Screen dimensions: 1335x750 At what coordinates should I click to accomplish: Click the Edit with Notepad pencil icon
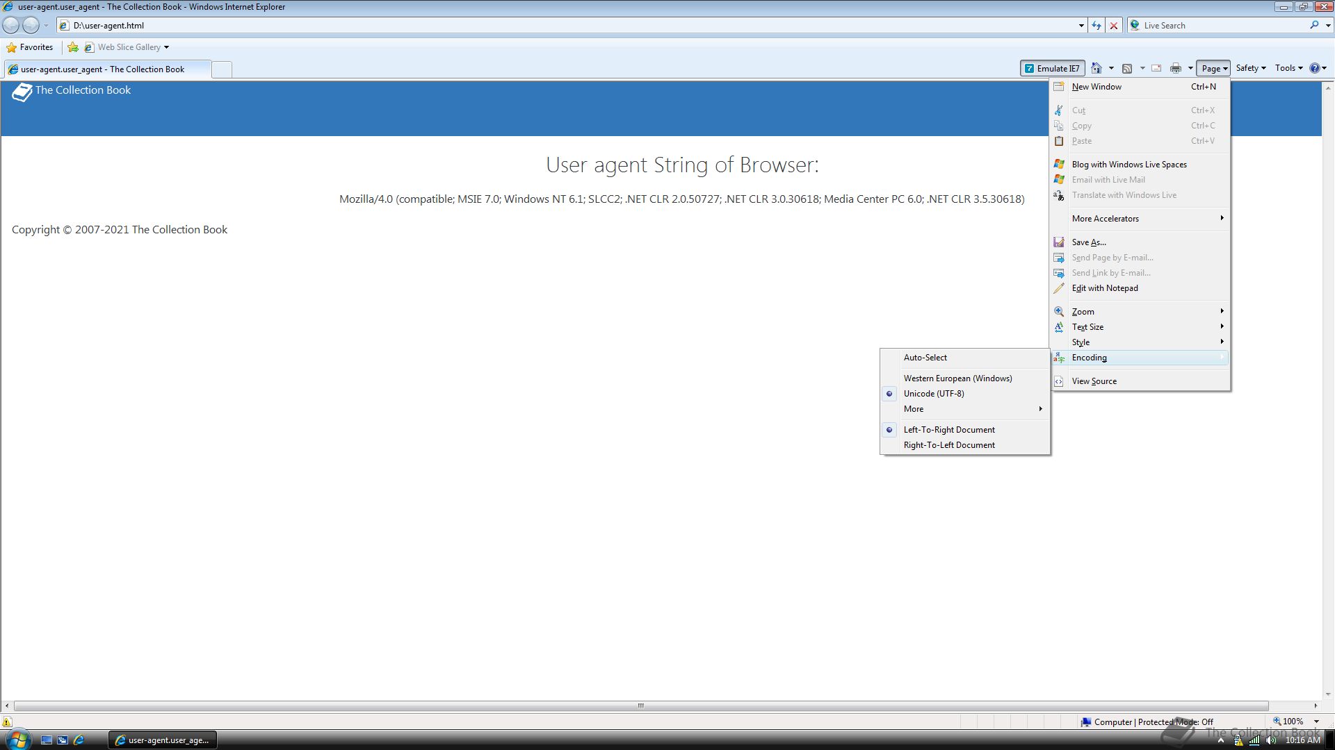[x=1059, y=288]
